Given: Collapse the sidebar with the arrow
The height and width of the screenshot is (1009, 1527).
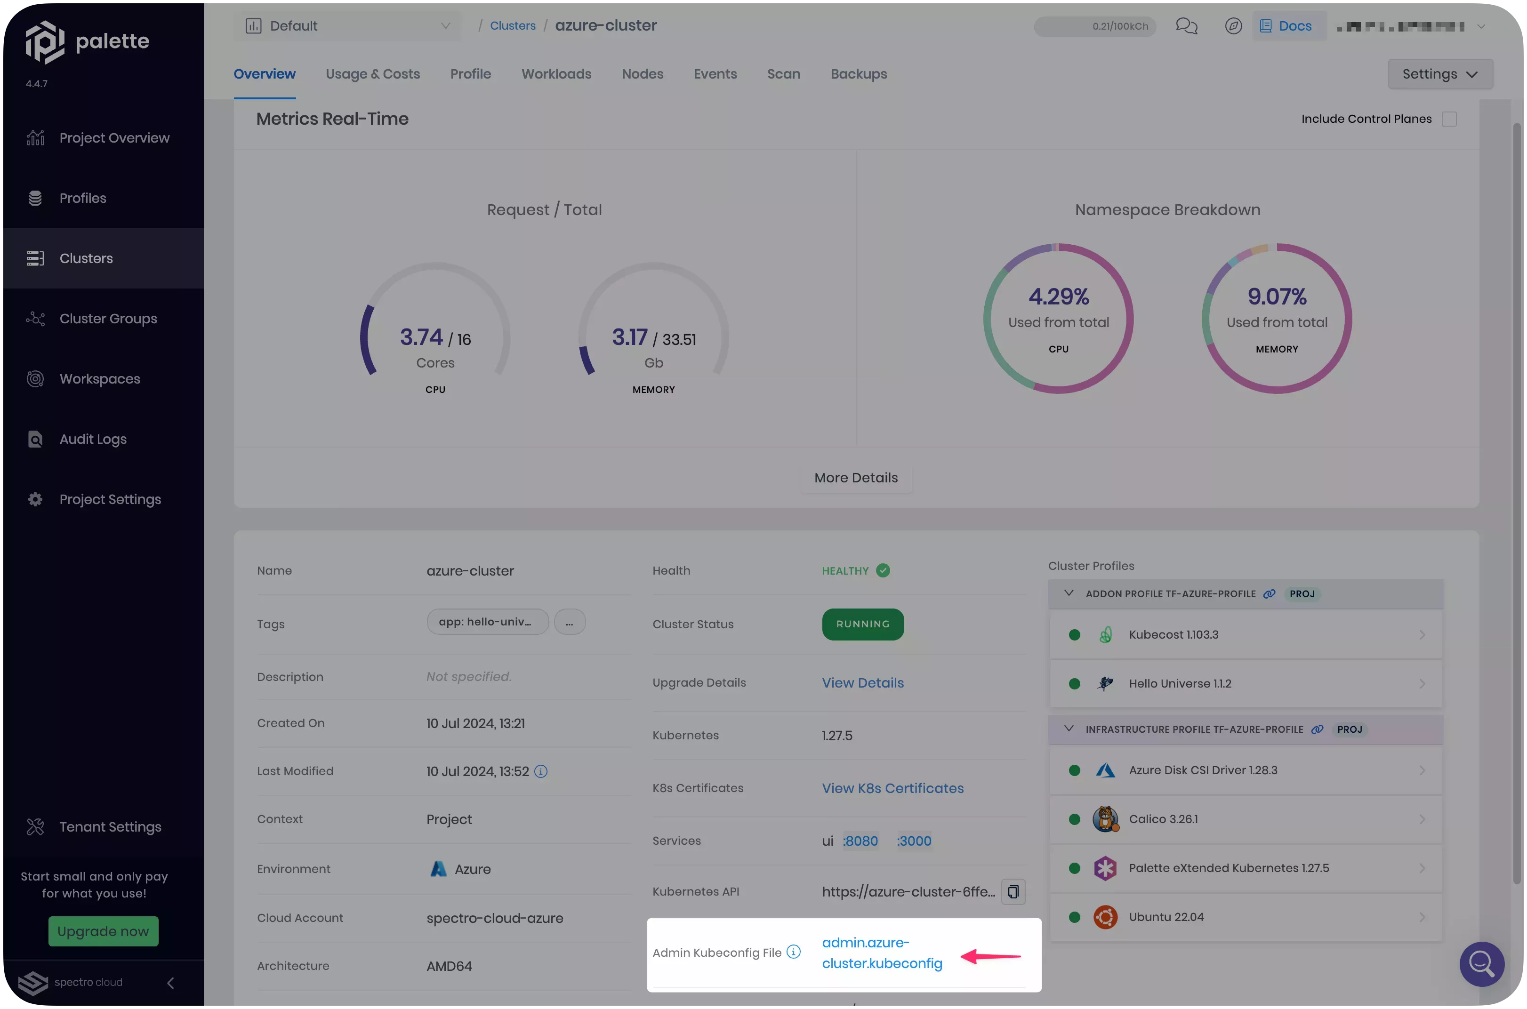Looking at the screenshot, I should click(170, 983).
